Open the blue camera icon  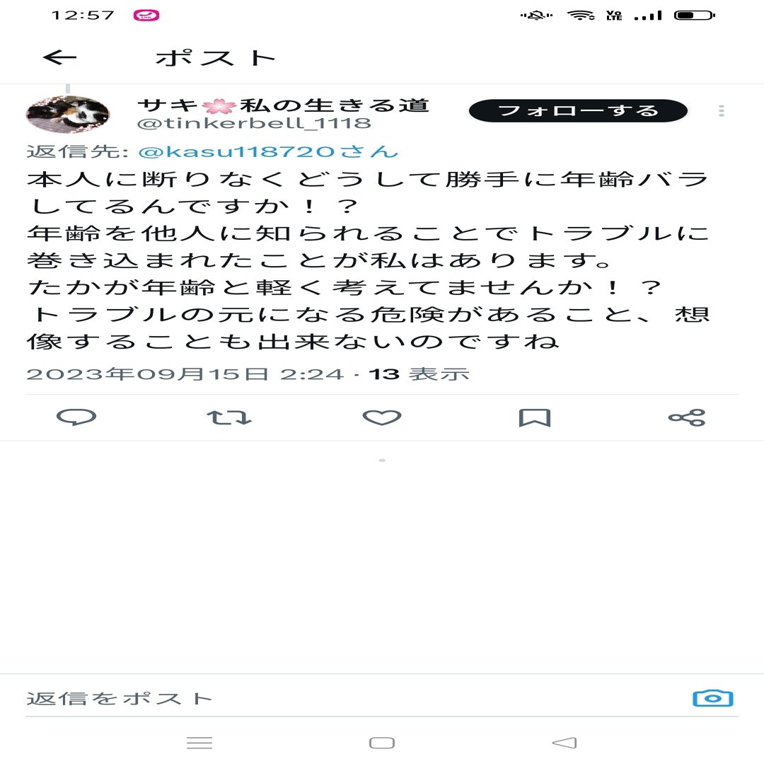(713, 698)
